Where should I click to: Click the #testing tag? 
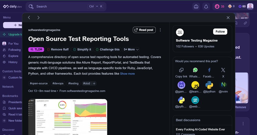(x=73, y=83)
